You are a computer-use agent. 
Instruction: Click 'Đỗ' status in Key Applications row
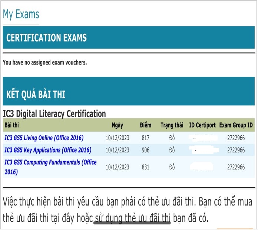(172, 149)
